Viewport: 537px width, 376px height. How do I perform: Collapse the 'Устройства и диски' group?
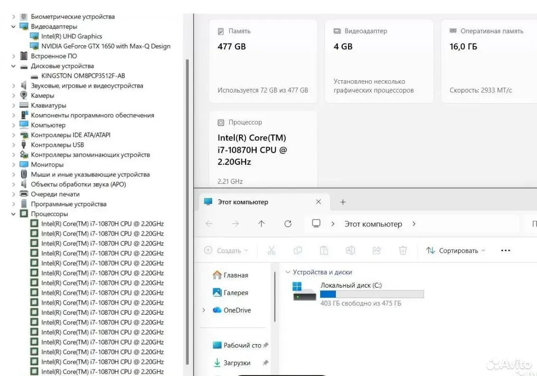(x=287, y=272)
